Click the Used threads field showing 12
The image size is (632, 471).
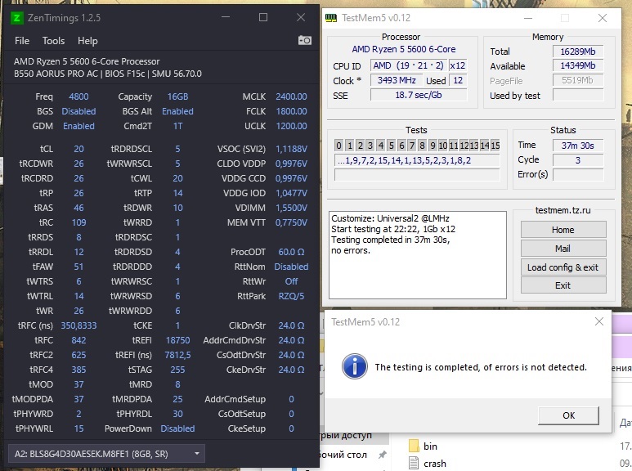(458, 80)
